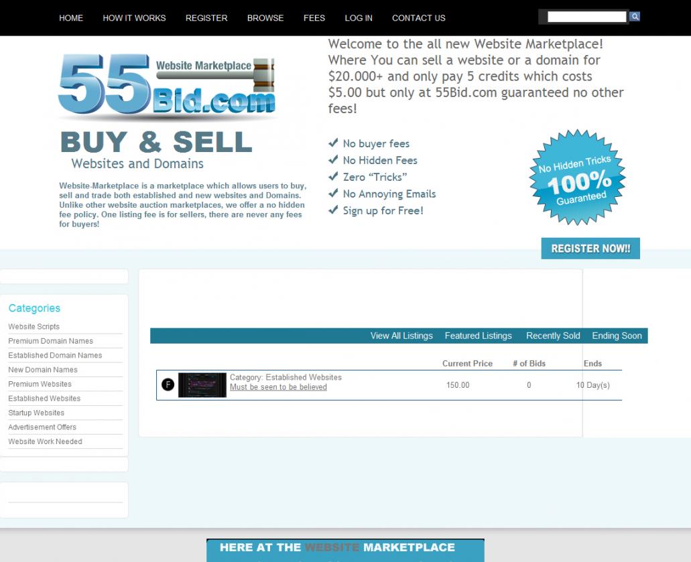The image size is (691, 562).
Task: Open Premium Websites category
Action: point(40,384)
